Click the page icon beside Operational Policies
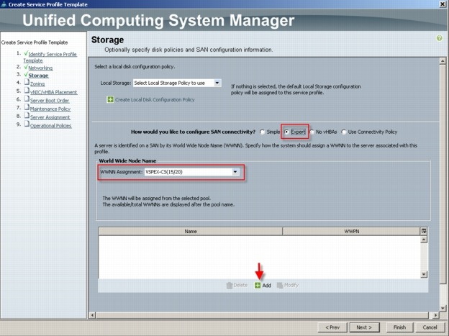The image size is (449, 336). coord(27,124)
